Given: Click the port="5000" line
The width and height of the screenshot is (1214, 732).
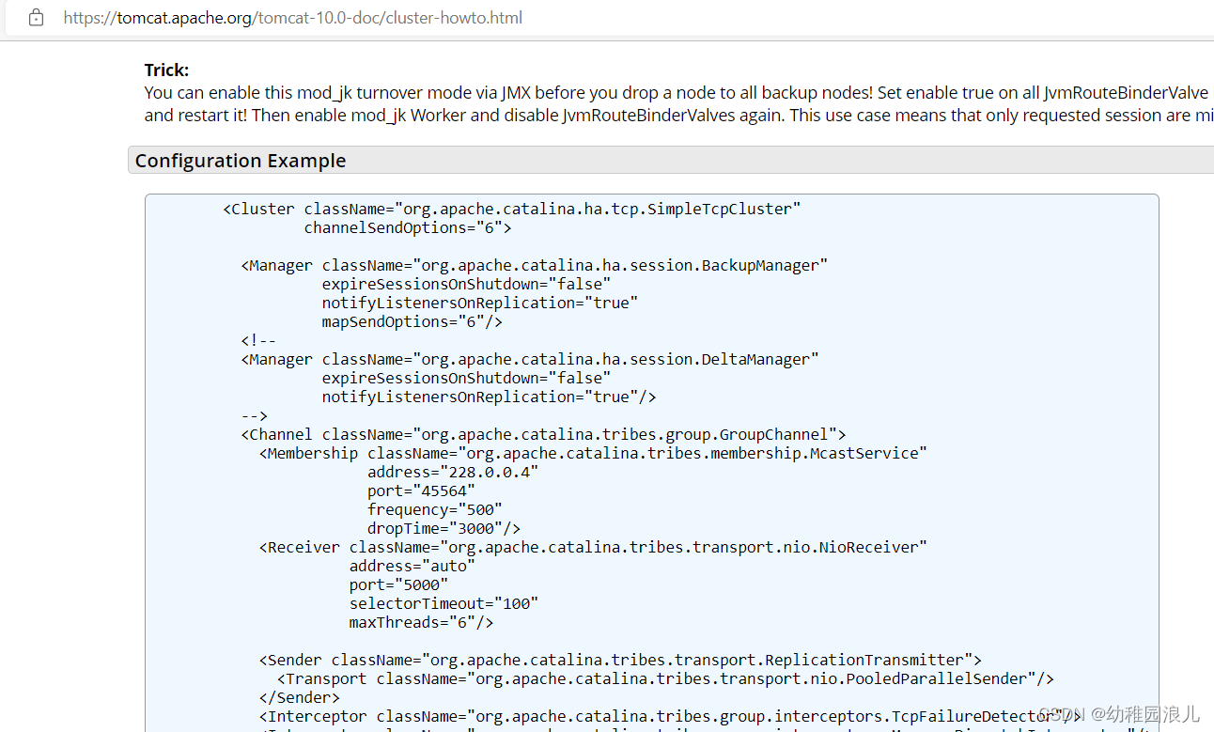Looking at the screenshot, I should coord(399,584).
